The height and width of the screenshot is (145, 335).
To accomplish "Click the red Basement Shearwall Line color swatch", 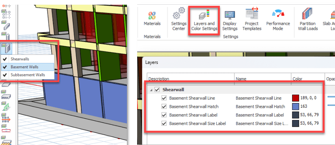I will click(295, 98).
